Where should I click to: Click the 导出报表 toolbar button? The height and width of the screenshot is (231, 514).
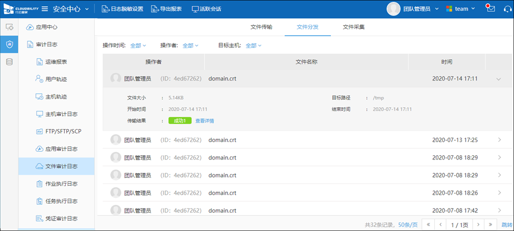click(x=166, y=9)
